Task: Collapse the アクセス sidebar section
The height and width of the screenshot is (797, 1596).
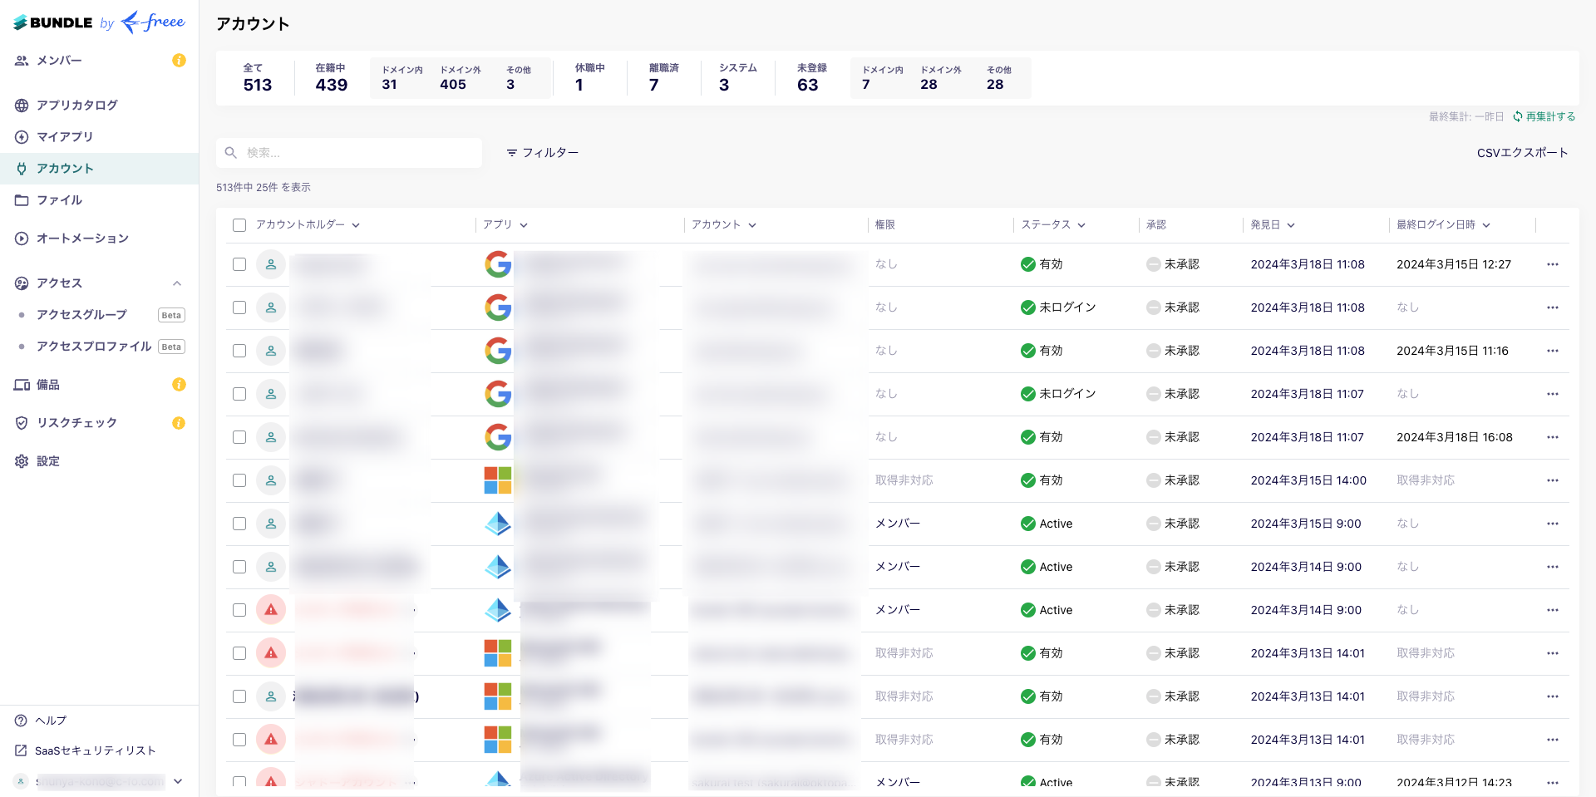Action: pyautogui.click(x=176, y=283)
